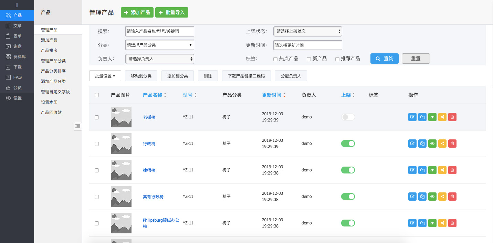493x243 pixels.
Task: Enable the 上架 switch for 老板椅
Action: pos(348,117)
